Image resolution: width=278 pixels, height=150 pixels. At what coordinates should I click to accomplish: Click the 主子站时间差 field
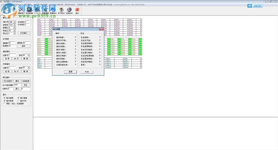[17, 85]
